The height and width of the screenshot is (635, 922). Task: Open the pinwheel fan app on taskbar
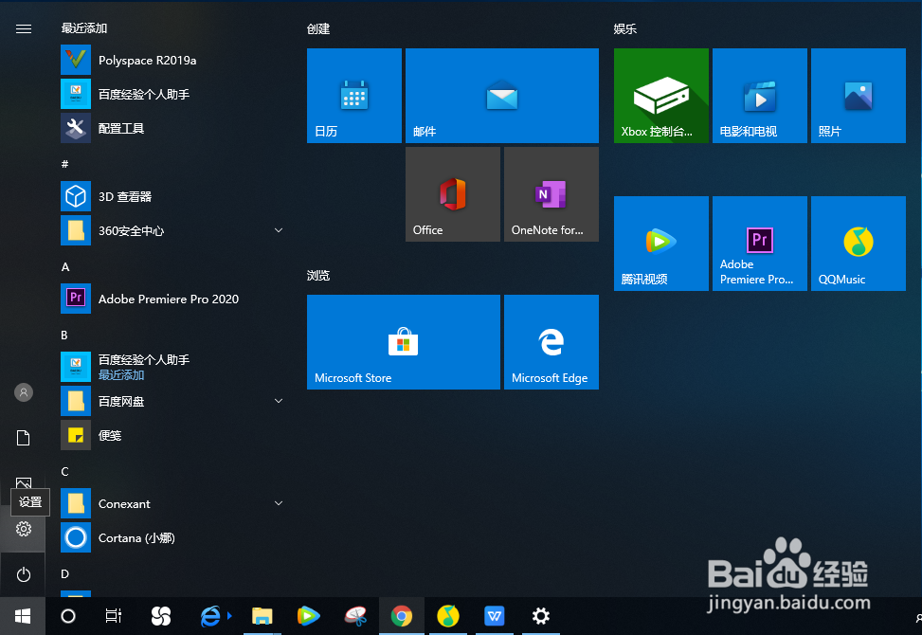(161, 616)
